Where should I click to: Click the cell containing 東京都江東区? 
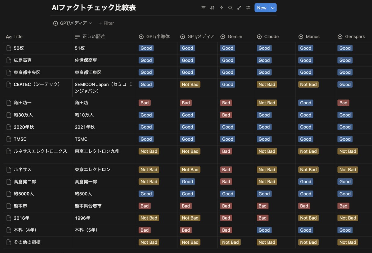coord(88,72)
